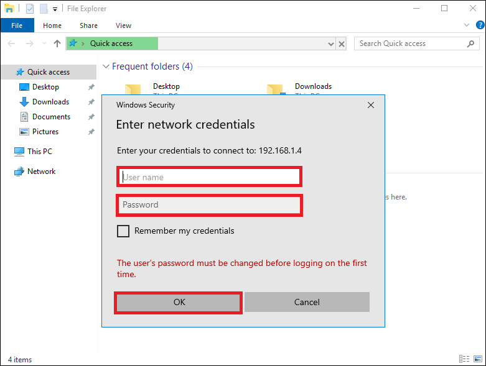The image size is (486, 366).
Task: Click the Up arrow navigation icon
Action: point(57,43)
